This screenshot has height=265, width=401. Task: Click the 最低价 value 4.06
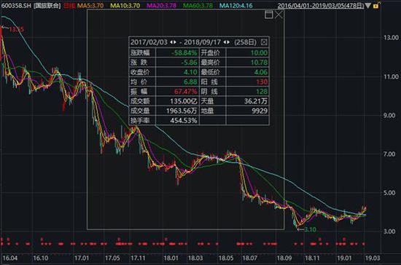tap(260, 72)
